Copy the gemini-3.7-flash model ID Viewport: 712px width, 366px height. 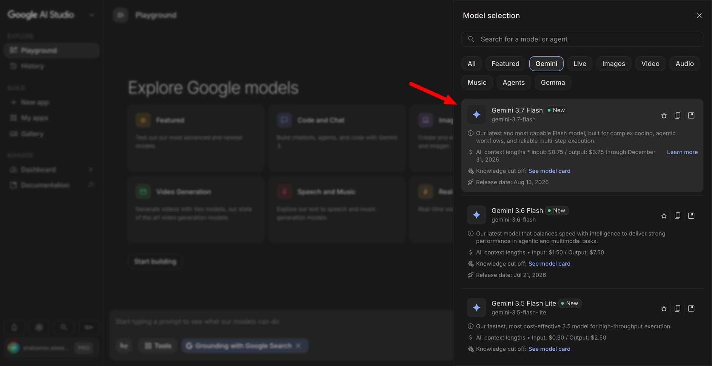point(677,115)
